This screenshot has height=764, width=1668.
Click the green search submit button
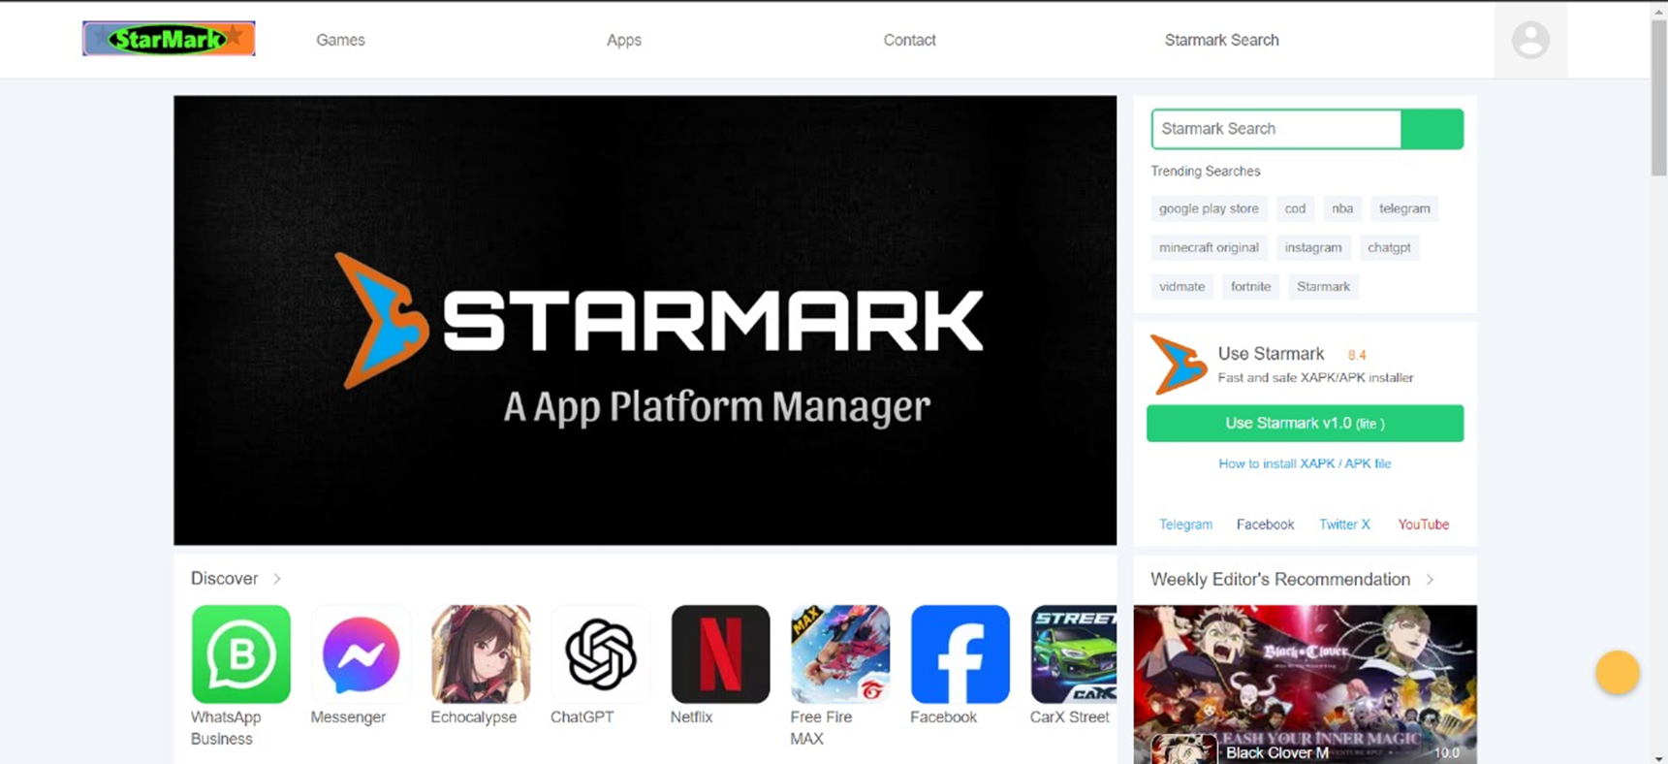click(x=1432, y=129)
